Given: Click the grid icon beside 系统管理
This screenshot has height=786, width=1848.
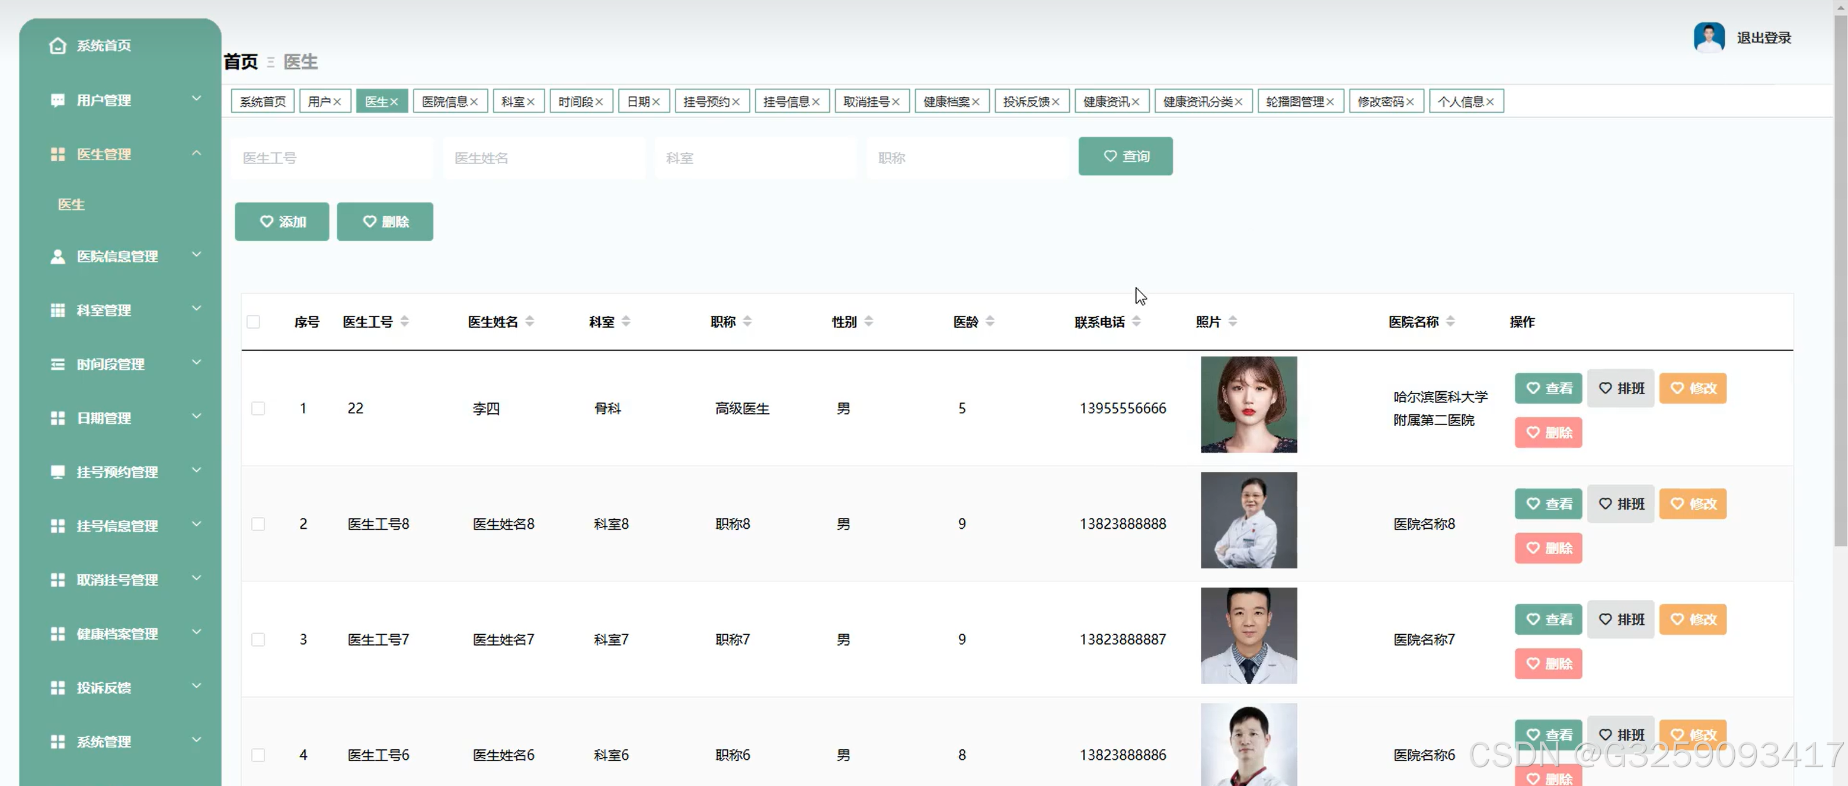Looking at the screenshot, I should (57, 742).
